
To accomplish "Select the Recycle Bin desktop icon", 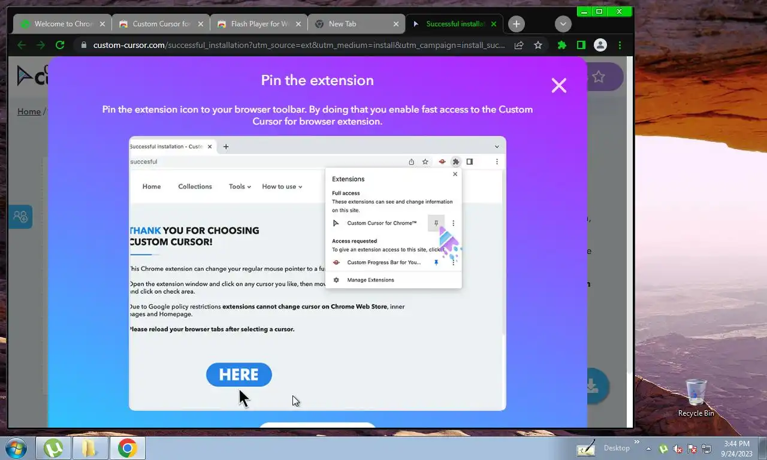I will [x=696, y=398].
